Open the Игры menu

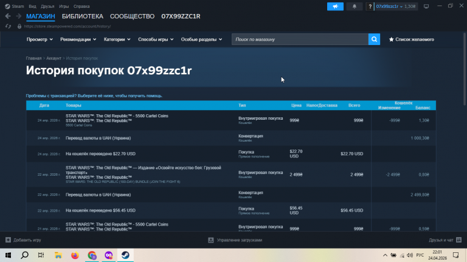coord(64,6)
